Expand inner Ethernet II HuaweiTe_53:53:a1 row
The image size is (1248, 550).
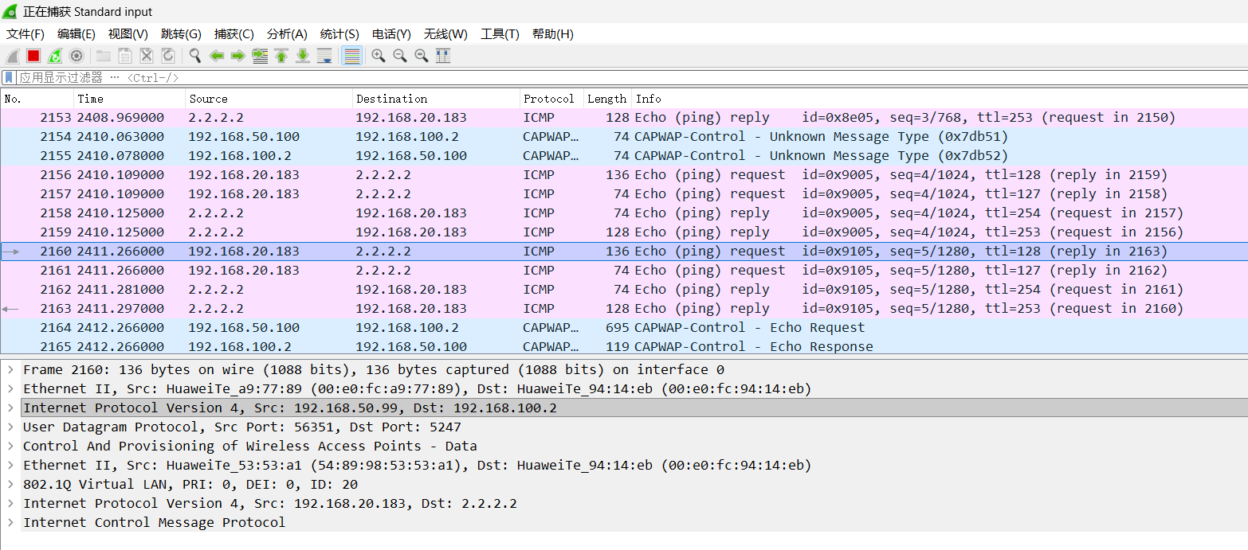click(10, 465)
